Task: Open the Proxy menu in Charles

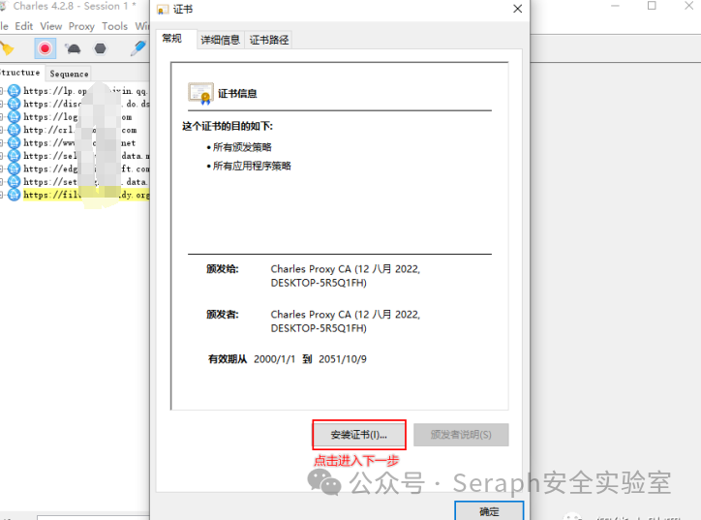Action: coord(81,26)
